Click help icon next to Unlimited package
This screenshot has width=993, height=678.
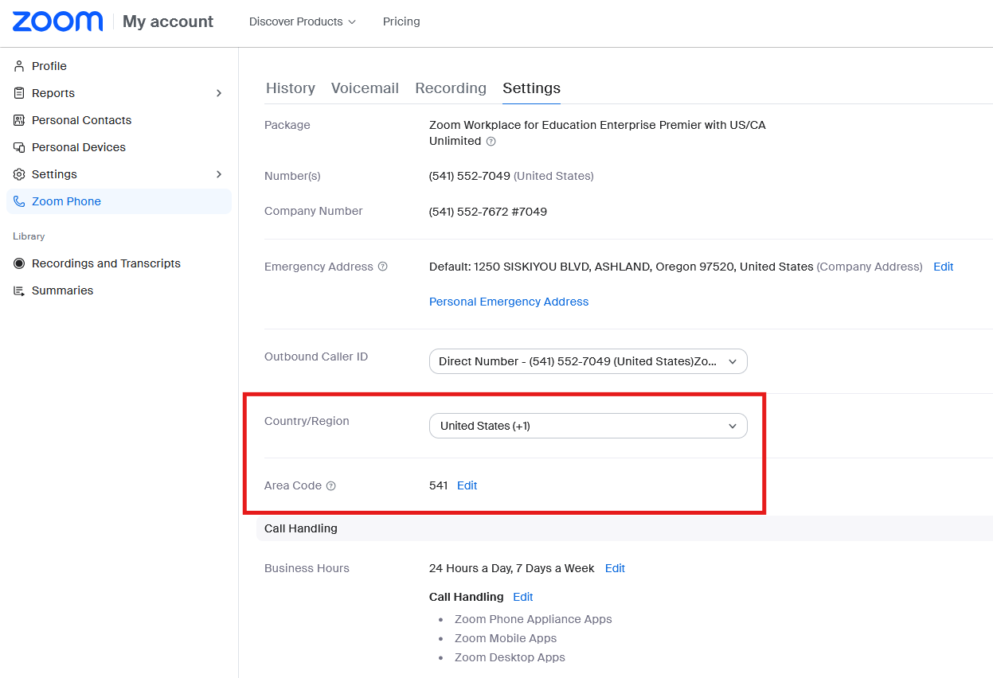491,142
